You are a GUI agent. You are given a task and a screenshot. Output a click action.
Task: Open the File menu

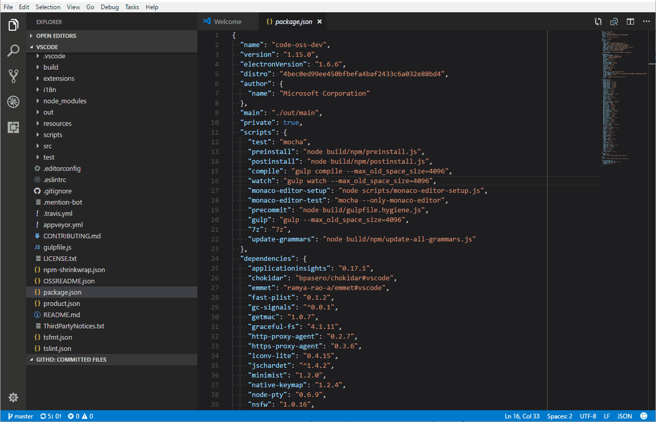[8, 7]
